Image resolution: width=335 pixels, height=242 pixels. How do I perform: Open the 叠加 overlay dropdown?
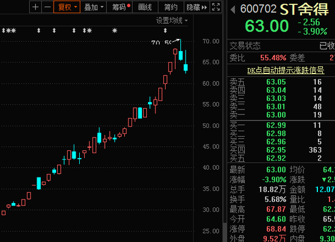tap(93, 7)
